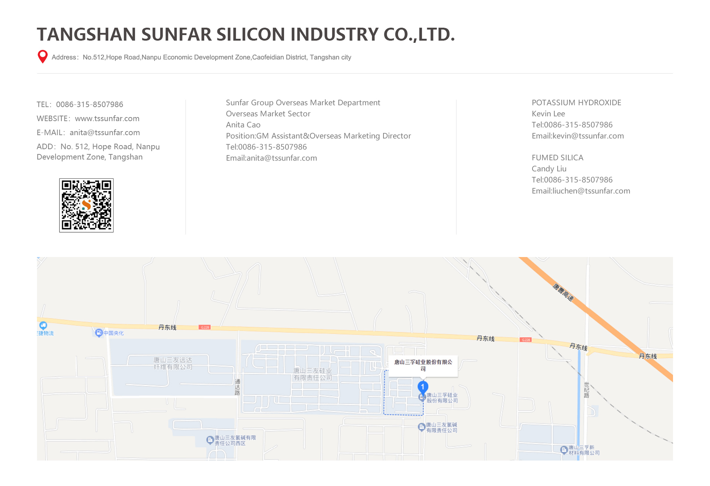Viewport: 710px width, 486px height.
Task: Click the white 唐山三孚硅业股份有限公司 map info popup
Action: (423, 365)
